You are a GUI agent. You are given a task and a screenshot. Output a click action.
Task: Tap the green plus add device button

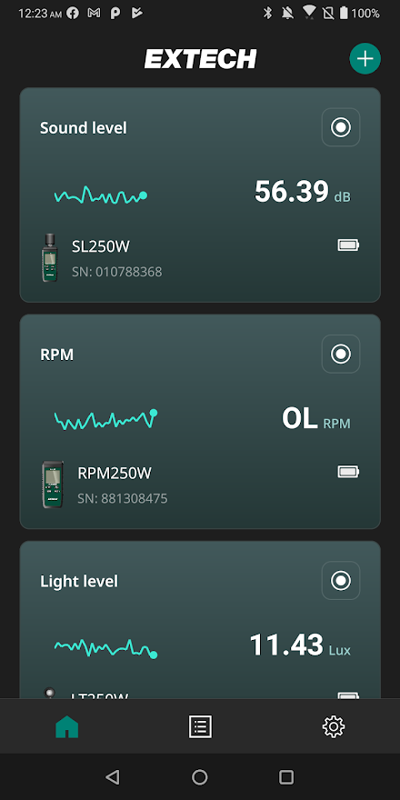pos(365,59)
